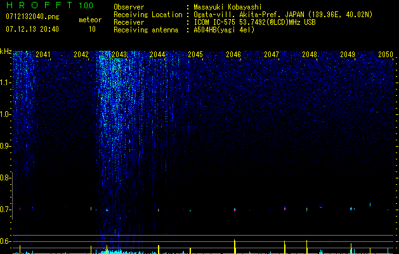Viewport: 399px width, 254px height.
Task: Click the meteor count value 10
Action: coord(92,29)
